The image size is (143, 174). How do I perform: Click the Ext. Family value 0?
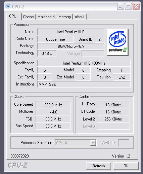(x=45, y=77)
